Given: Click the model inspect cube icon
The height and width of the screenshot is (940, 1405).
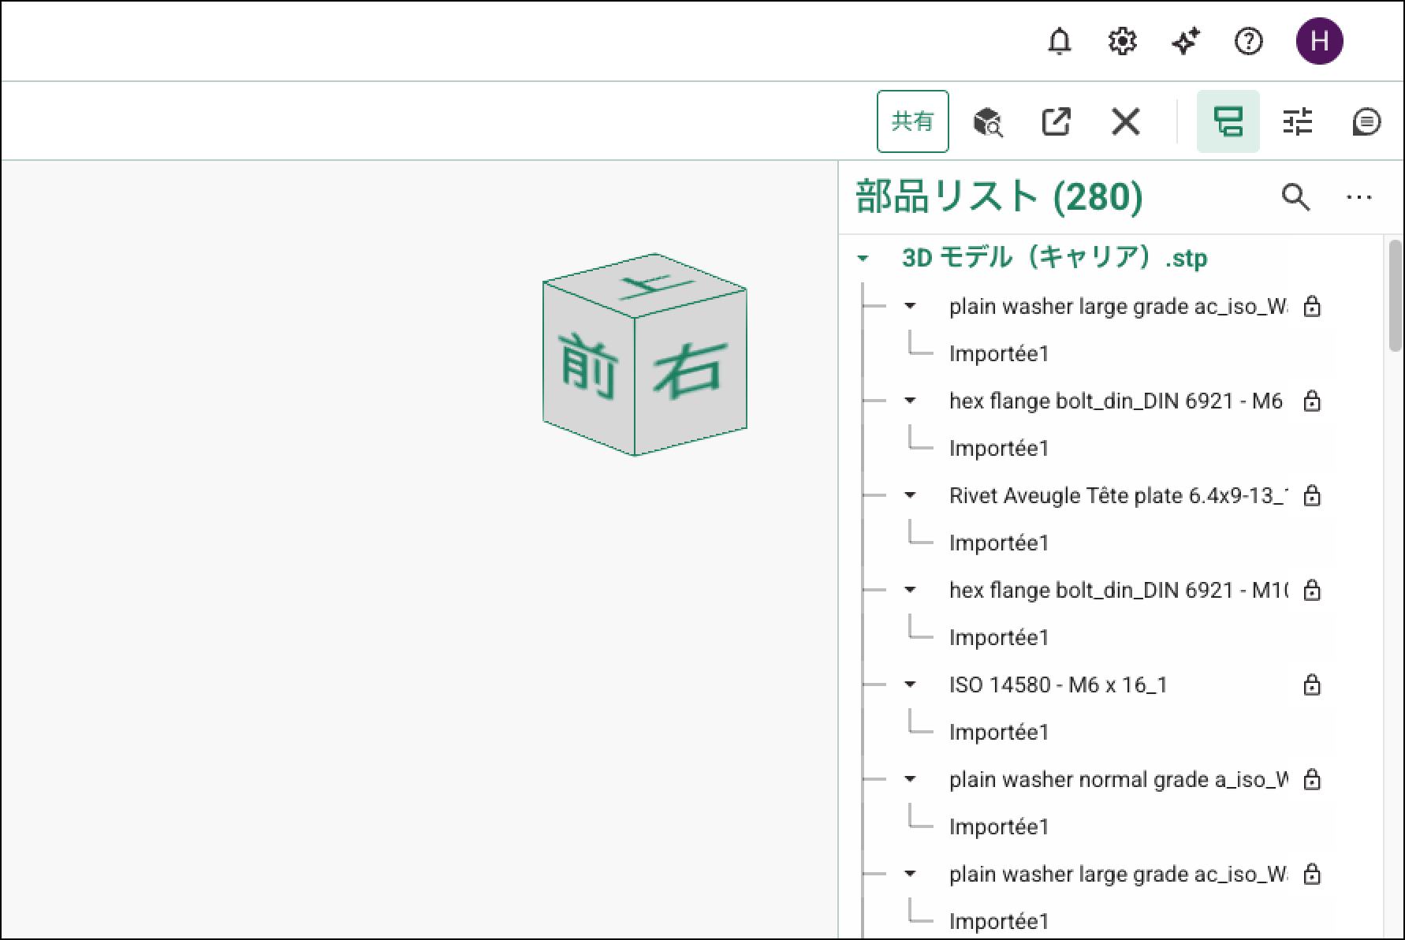Looking at the screenshot, I should 987,122.
